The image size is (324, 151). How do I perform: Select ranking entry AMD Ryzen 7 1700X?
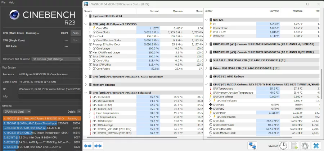[x=42, y=142]
